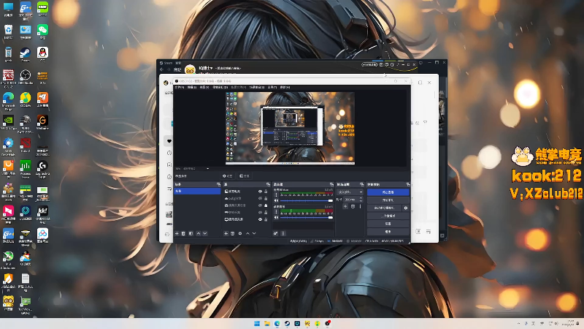Open Docks menu in OBS menu bar
This screenshot has width=584, height=329.
click(220, 87)
